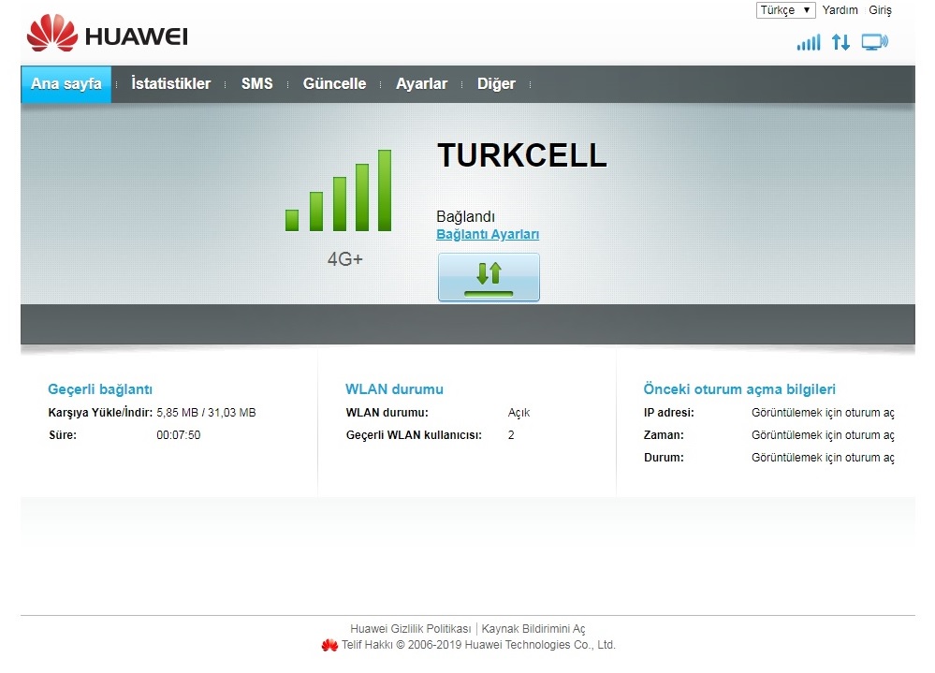The image size is (935, 673).
Task: Click the Geçerli bağlantı heading
Action: point(100,389)
